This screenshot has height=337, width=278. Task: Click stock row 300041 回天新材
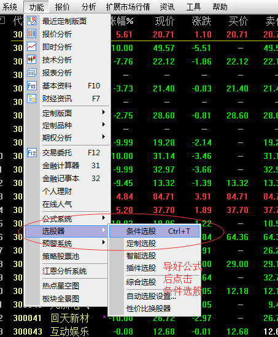tap(139, 318)
